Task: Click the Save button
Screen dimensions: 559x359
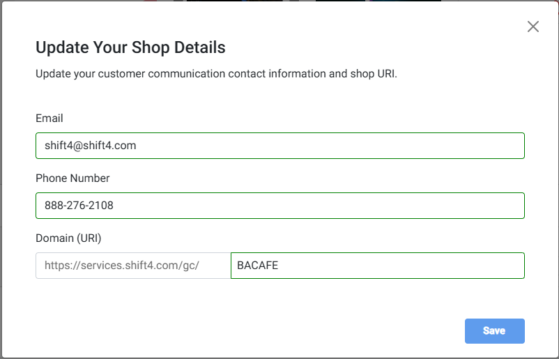Action: (x=494, y=331)
